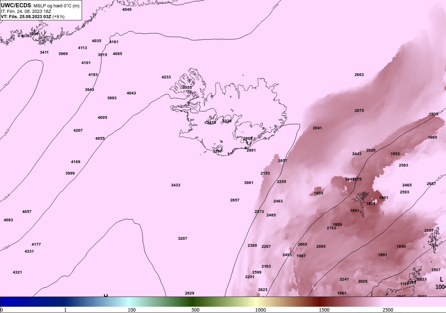This screenshot has height=313, width=446.
Task: Click the L low-pressure marker
Action: click(441, 279)
